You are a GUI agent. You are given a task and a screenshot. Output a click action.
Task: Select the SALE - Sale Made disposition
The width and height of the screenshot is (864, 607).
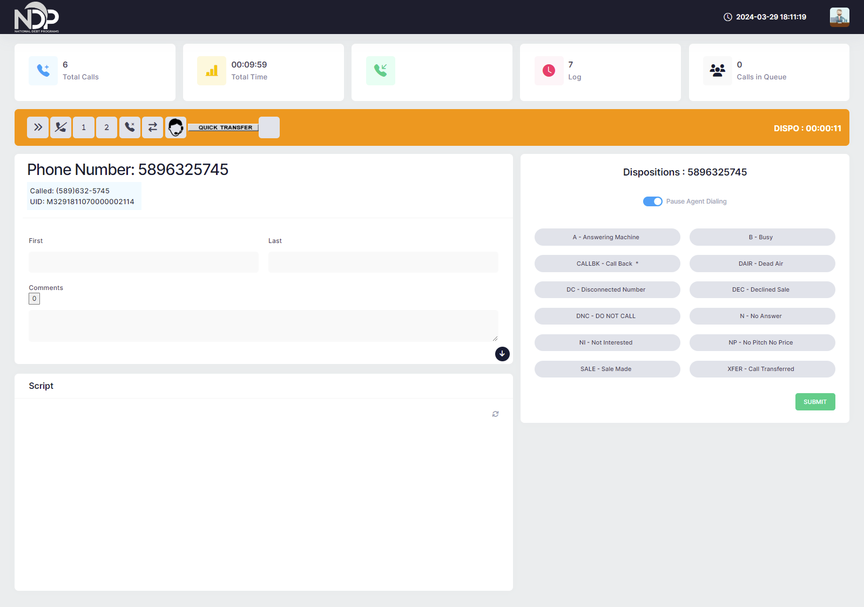tap(607, 369)
